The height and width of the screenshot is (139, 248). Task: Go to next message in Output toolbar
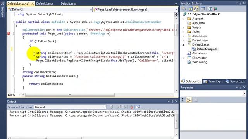[124, 107]
